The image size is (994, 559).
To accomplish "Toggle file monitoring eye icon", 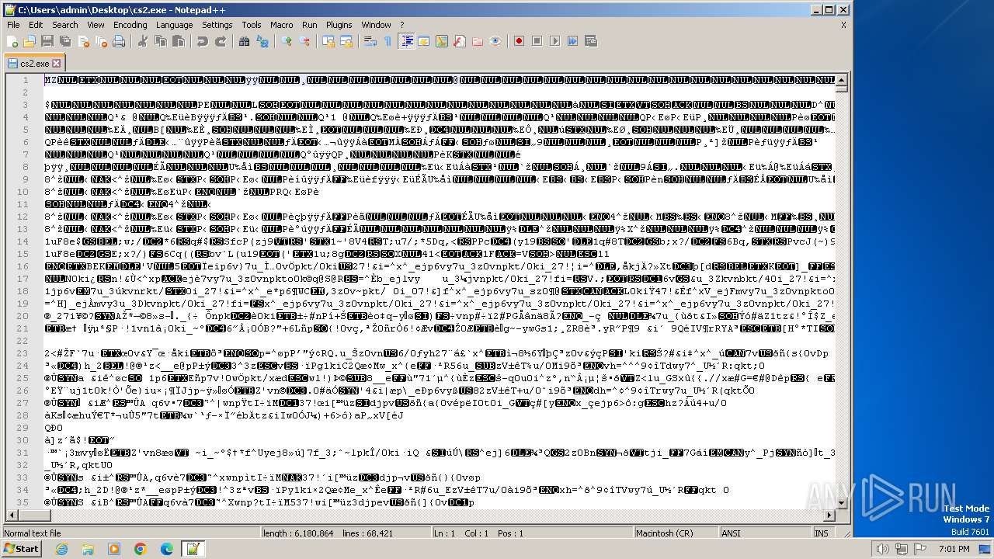I will coord(495,41).
